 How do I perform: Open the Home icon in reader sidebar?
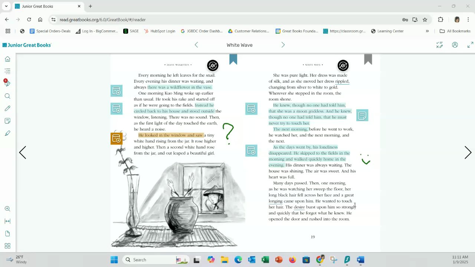coord(7,59)
